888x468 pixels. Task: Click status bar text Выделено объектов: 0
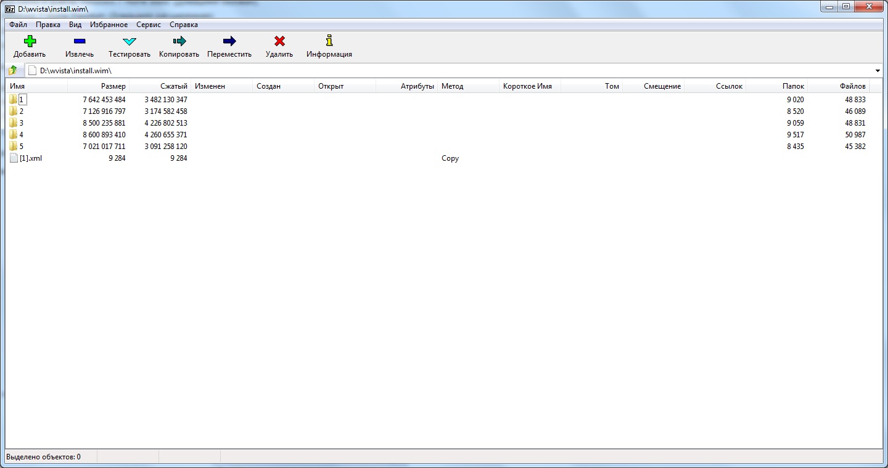click(x=43, y=457)
